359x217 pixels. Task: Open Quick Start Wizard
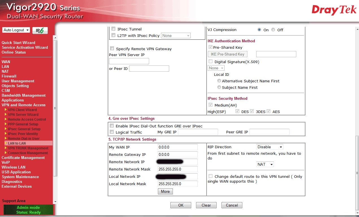tap(18, 43)
